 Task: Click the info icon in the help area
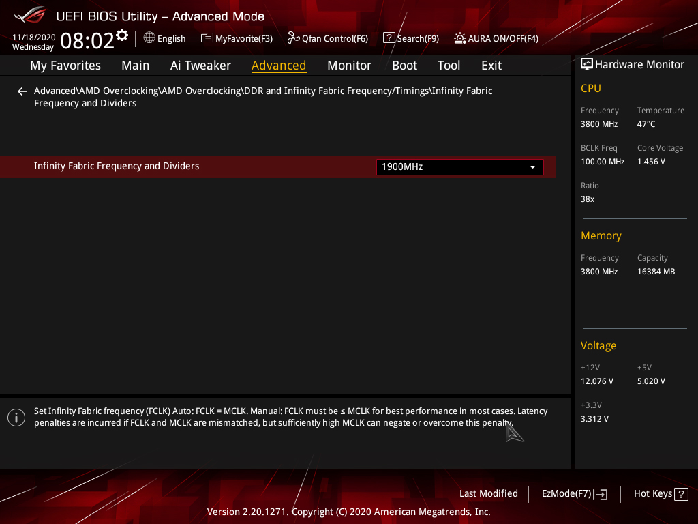16,417
